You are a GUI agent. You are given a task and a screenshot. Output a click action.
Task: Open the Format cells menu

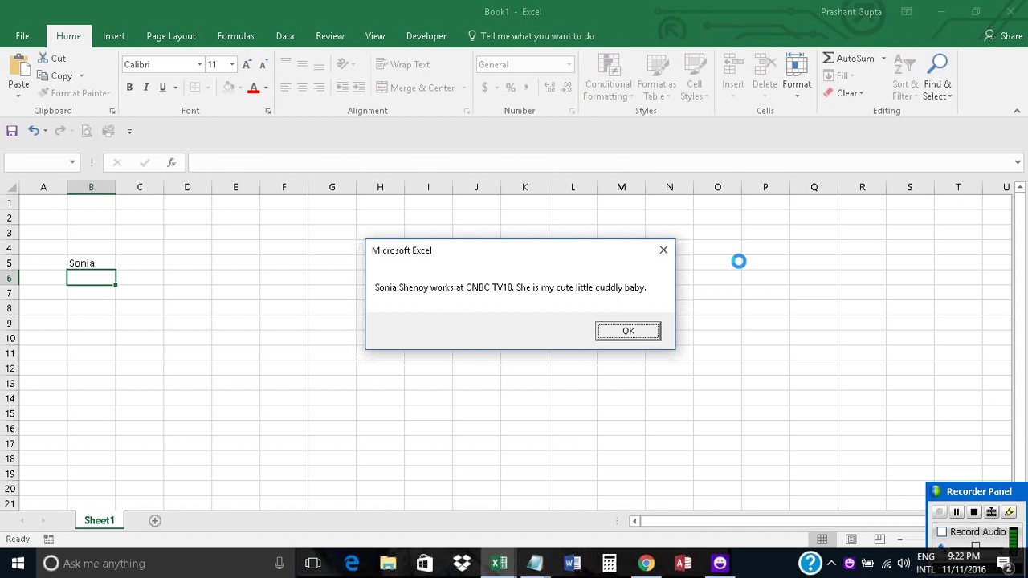pyautogui.click(x=797, y=77)
